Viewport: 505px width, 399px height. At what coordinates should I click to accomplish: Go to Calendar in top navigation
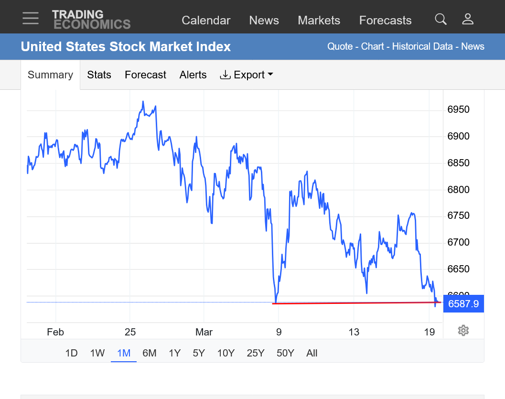click(x=206, y=21)
